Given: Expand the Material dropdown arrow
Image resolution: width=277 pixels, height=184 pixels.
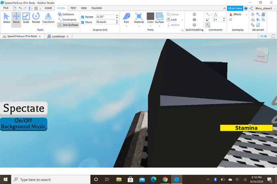Looking at the screenshot, I should point(139,26).
